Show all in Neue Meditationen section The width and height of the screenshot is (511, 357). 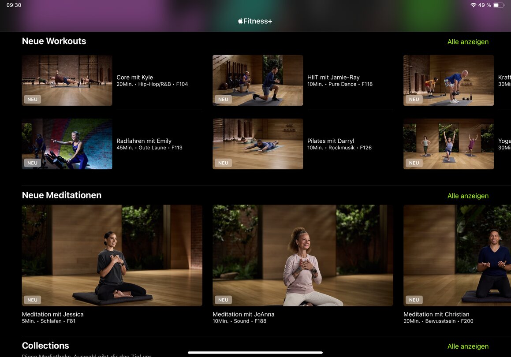click(468, 196)
